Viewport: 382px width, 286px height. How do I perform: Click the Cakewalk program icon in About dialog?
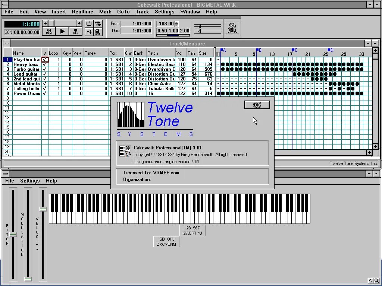click(125, 151)
